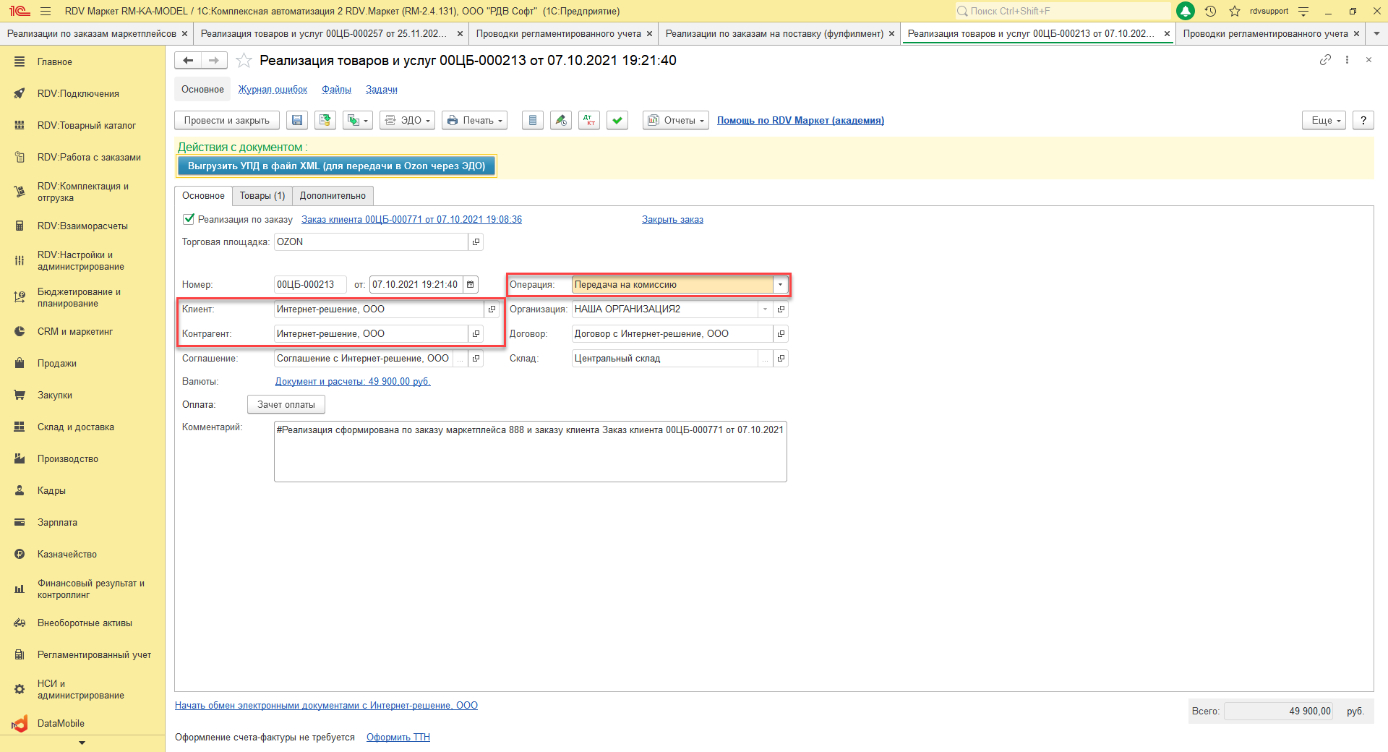
Task: Expand the Операция dropdown list
Action: 780,285
